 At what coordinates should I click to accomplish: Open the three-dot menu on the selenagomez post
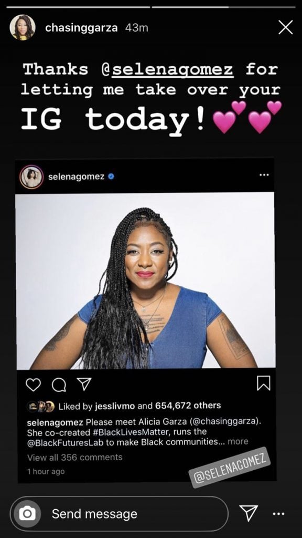click(x=264, y=175)
